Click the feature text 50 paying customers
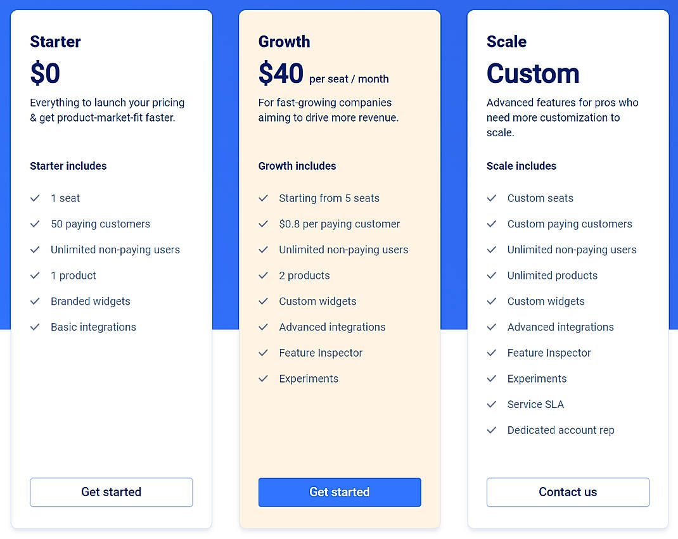The image size is (678, 539). [x=100, y=224]
